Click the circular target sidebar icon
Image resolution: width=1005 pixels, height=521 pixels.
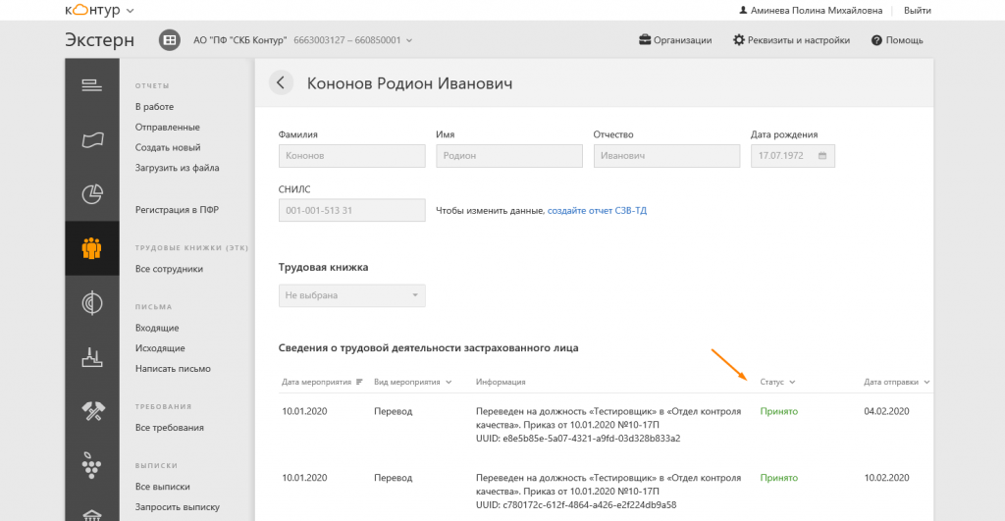(x=91, y=302)
